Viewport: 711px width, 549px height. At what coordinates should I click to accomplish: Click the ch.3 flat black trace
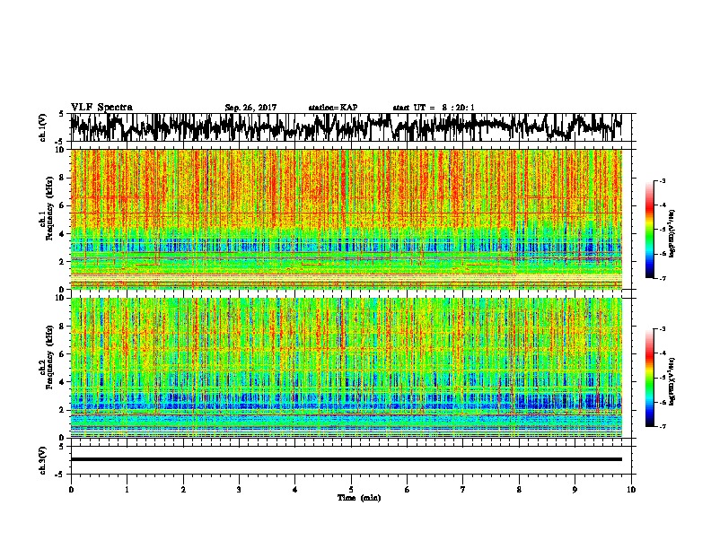[347, 459]
